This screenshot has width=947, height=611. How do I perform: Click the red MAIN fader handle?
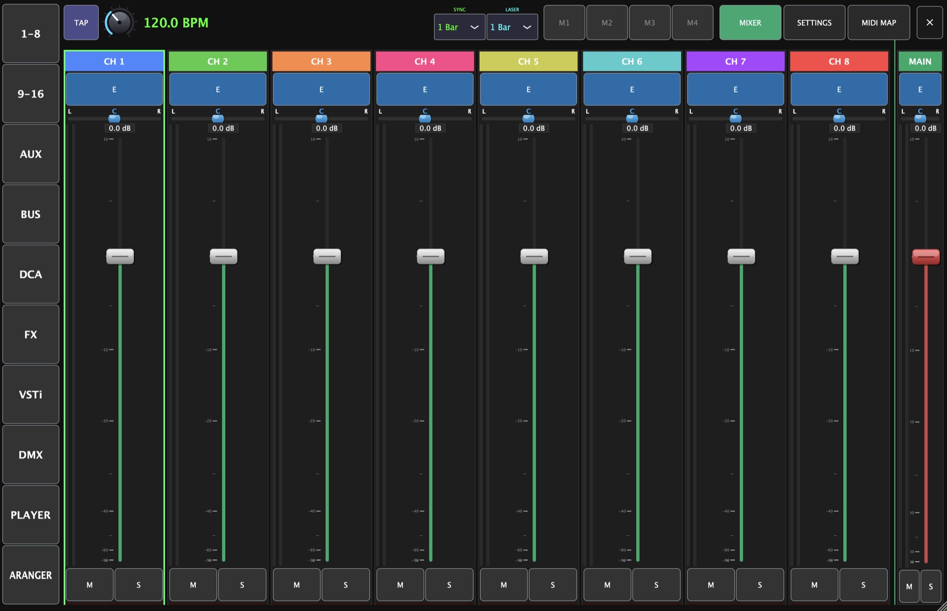pyautogui.click(x=926, y=256)
